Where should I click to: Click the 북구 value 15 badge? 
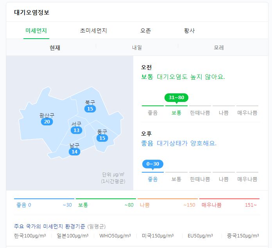pyautogui.click(x=90, y=109)
